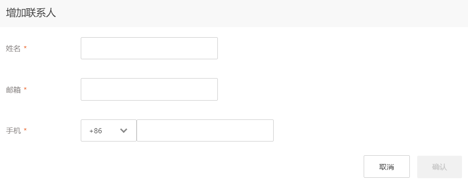Place cursor in the text box after +86
The width and height of the screenshot is (468, 181).
point(205,130)
